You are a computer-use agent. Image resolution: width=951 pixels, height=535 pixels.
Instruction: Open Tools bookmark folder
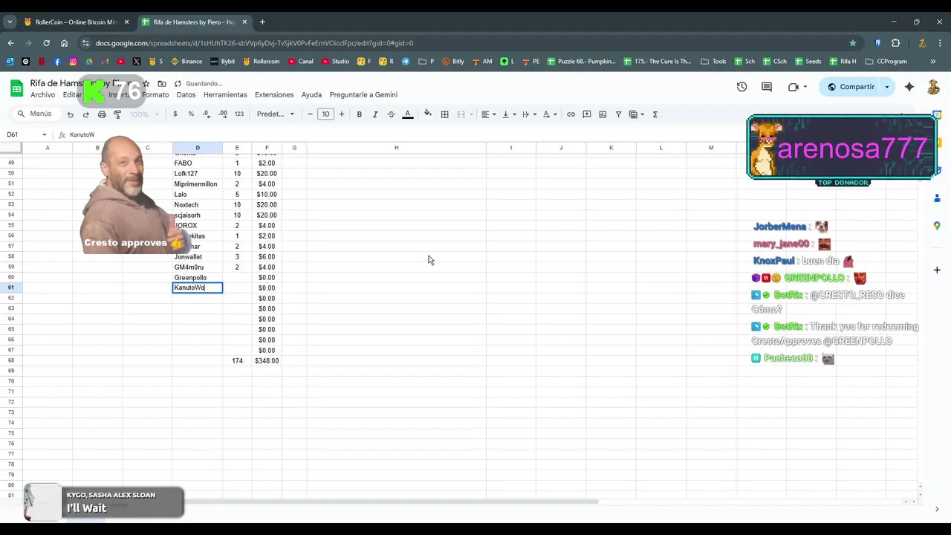(714, 62)
